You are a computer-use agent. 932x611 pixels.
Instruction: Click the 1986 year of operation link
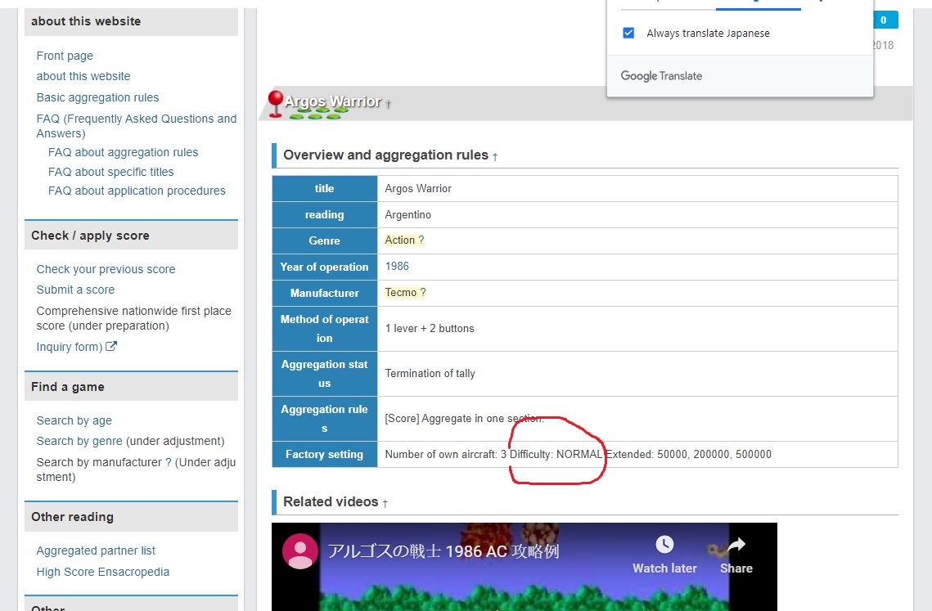point(397,267)
